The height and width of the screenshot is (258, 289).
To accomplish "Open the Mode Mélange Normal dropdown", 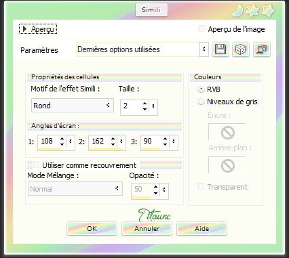I will 75,189.
